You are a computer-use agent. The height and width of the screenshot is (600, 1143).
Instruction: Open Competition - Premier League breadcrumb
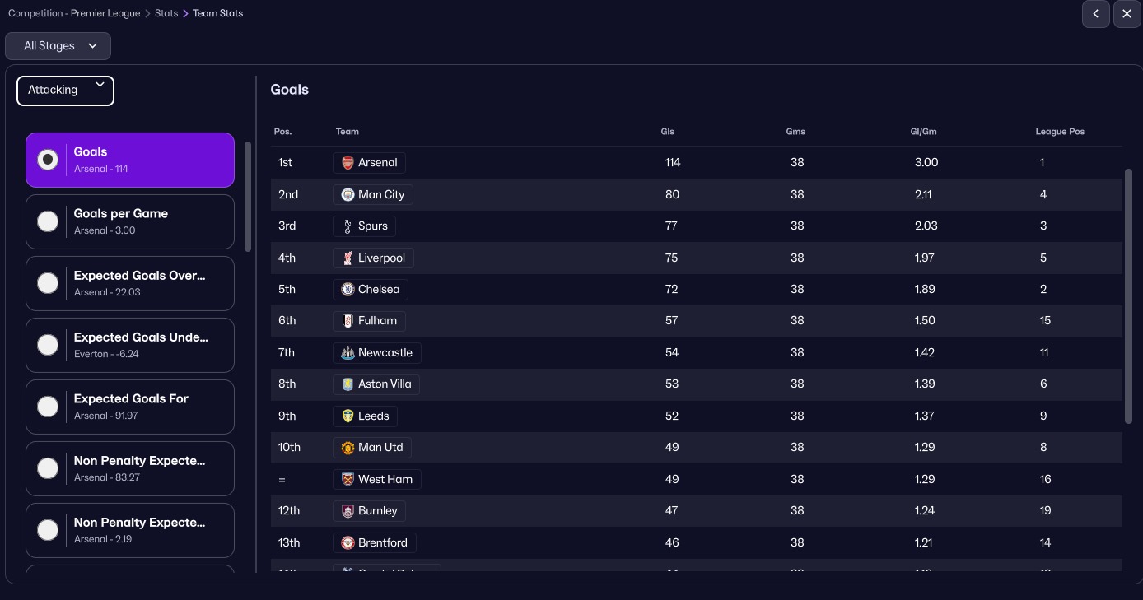(74, 14)
